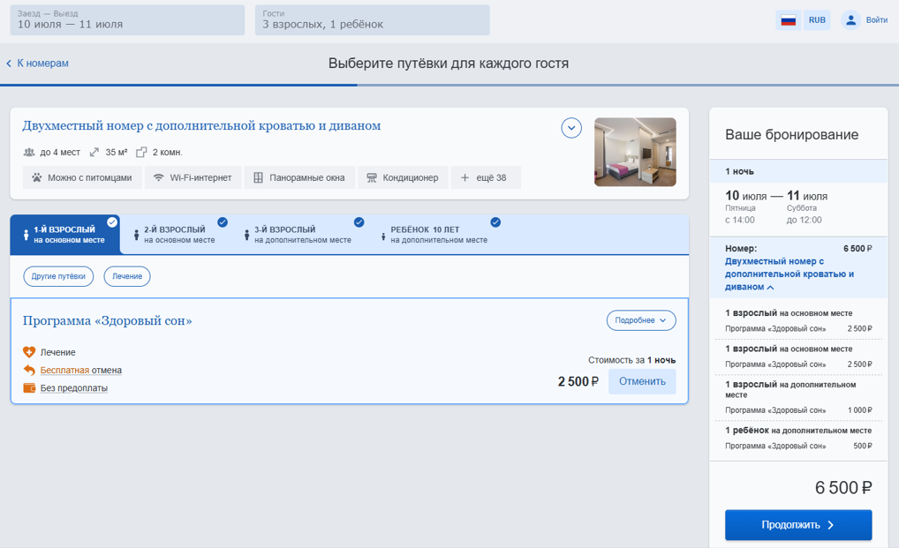This screenshot has height=548, width=899.
Task: Click checkmark on 1-й взрослый tab
Action: (112, 222)
